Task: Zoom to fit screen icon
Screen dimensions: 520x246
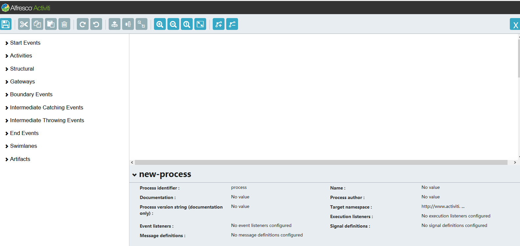Action: [200, 24]
